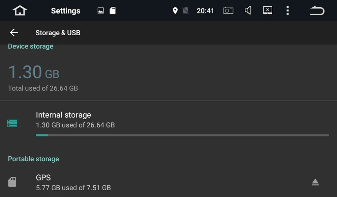Select the 1.30 GB total used summary
Viewport: 337px width, 197px height.
pyautogui.click(x=43, y=78)
